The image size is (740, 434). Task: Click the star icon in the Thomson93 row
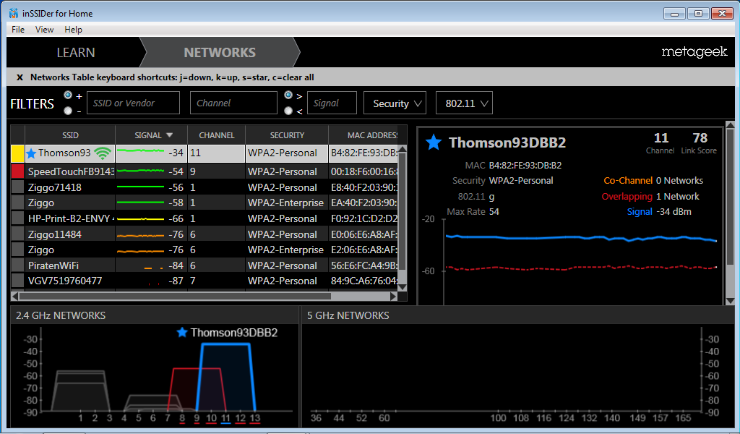tap(30, 153)
